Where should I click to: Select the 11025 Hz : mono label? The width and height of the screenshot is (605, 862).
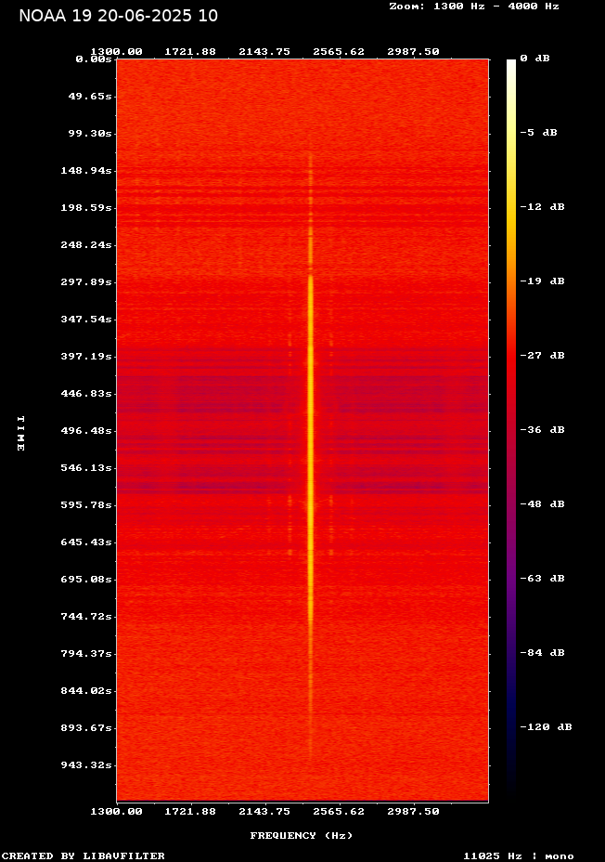519,855
